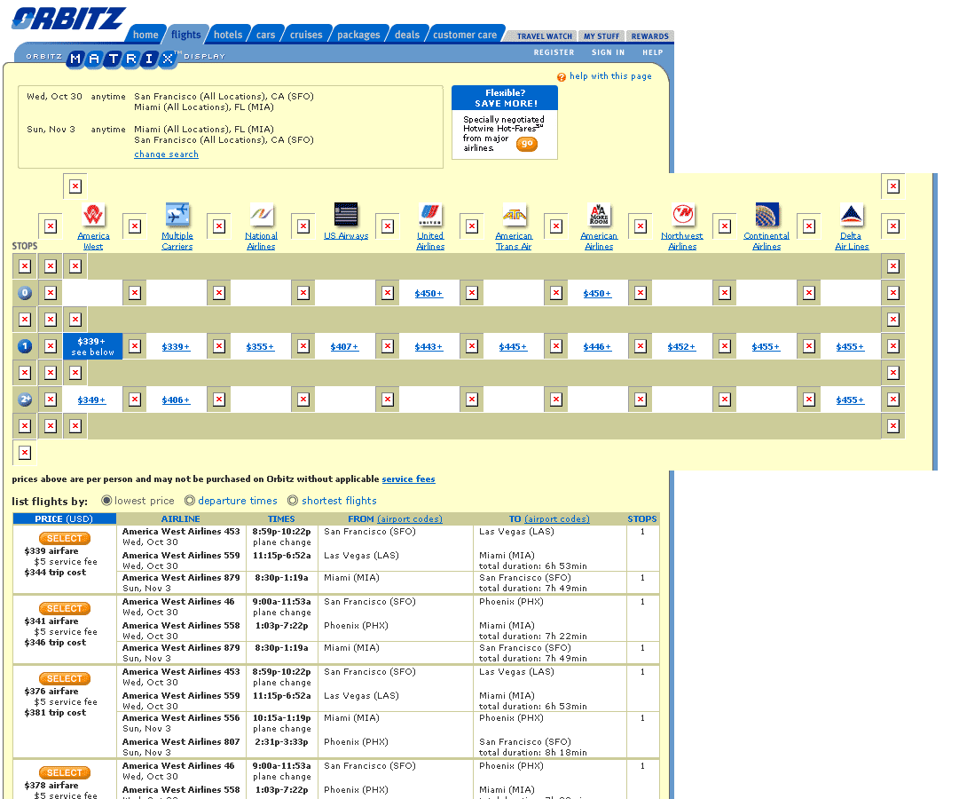Select the $339 airfare flight

[x=65, y=538]
